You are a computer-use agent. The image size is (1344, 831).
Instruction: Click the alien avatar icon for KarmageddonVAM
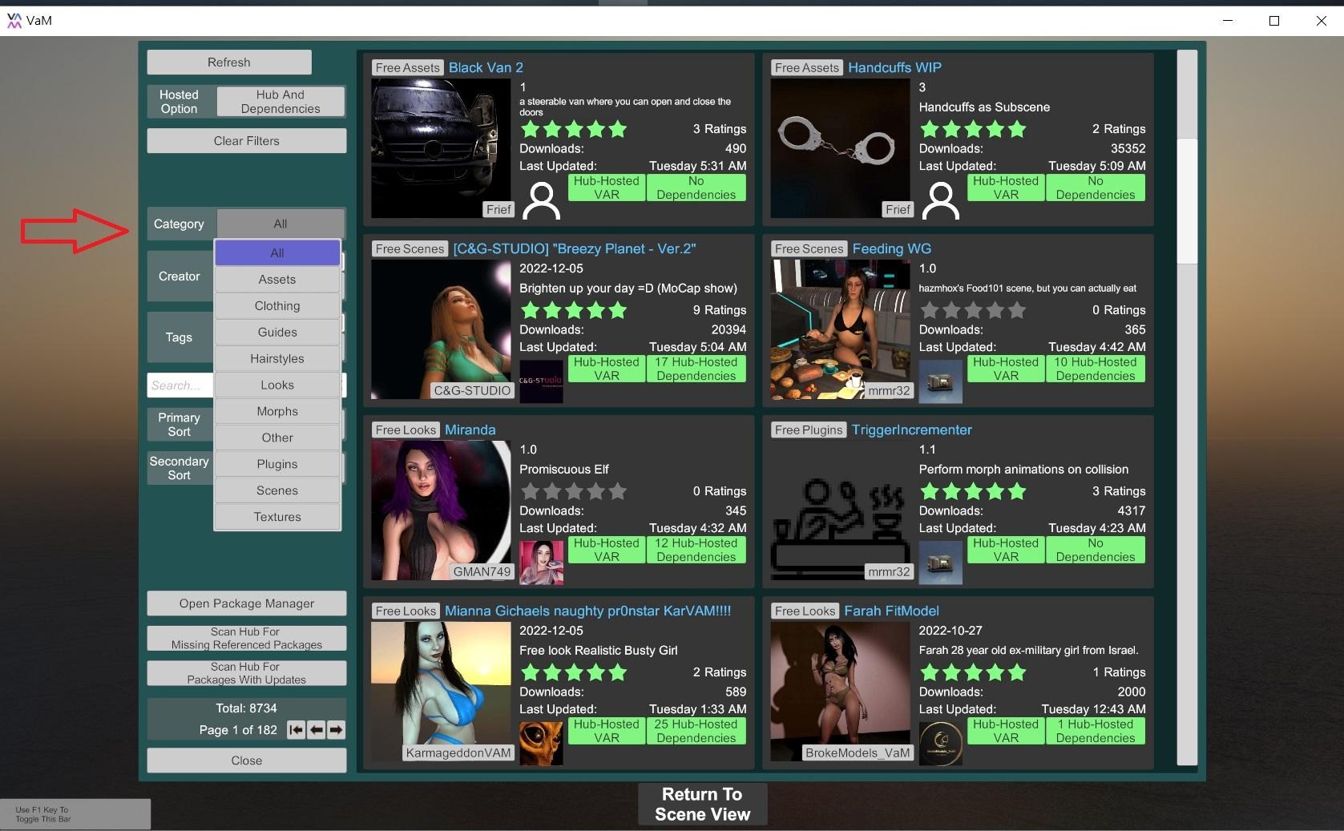pos(541,744)
